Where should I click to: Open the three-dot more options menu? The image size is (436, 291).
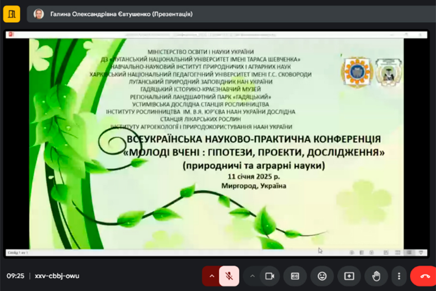click(399, 276)
